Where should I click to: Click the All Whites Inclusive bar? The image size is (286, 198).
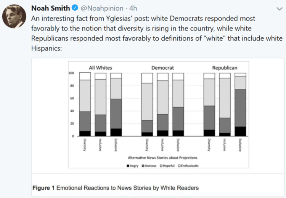101,105
